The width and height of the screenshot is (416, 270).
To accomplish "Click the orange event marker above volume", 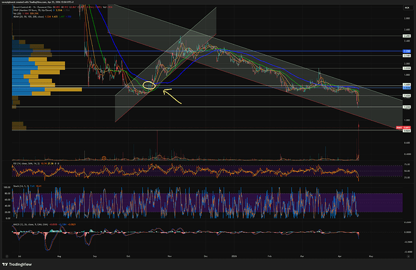I will click(x=104, y=158).
